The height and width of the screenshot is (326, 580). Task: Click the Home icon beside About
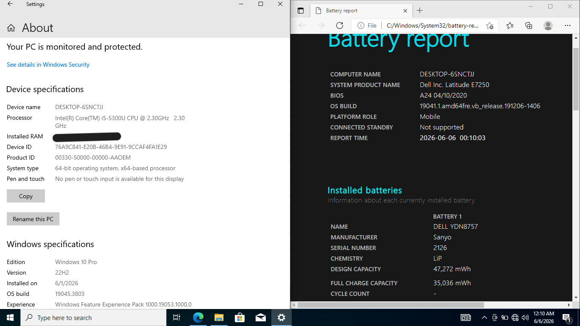coord(11,28)
